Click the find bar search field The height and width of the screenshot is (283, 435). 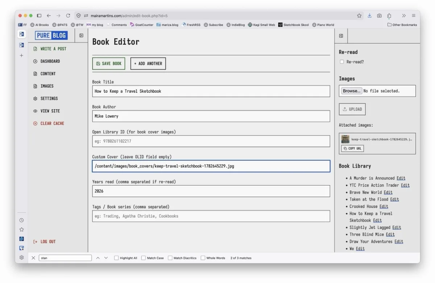(65, 258)
